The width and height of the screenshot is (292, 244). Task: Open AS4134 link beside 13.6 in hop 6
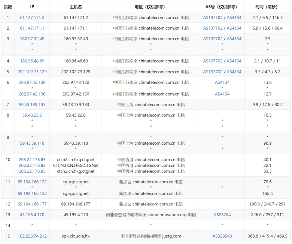(x=222, y=82)
